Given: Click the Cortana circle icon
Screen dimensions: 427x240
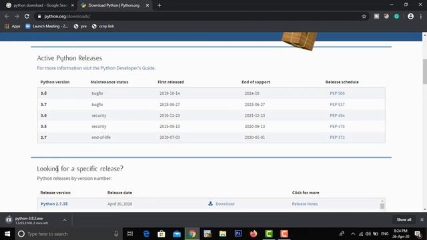Looking at the screenshot, I should point(21,234).
